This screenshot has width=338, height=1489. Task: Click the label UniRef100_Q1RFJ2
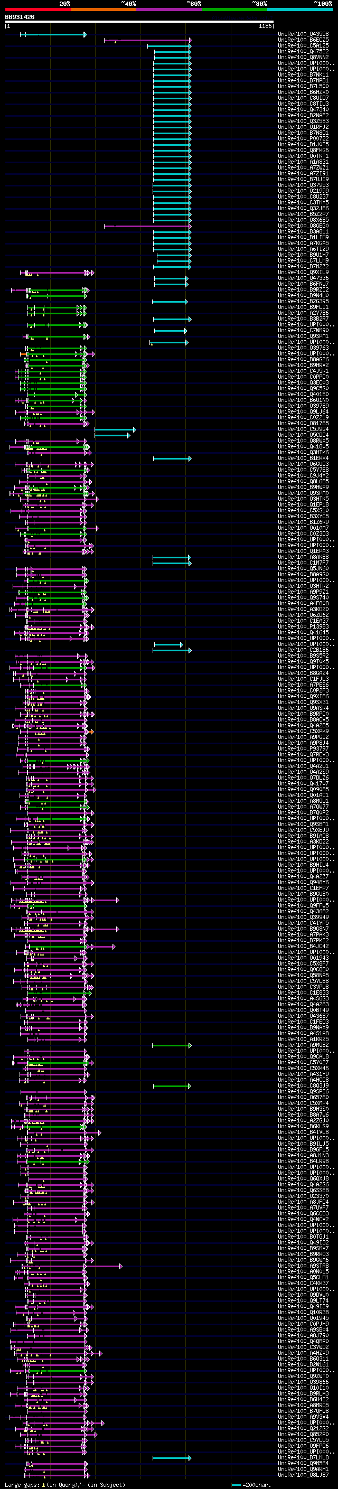pos(303,127)
